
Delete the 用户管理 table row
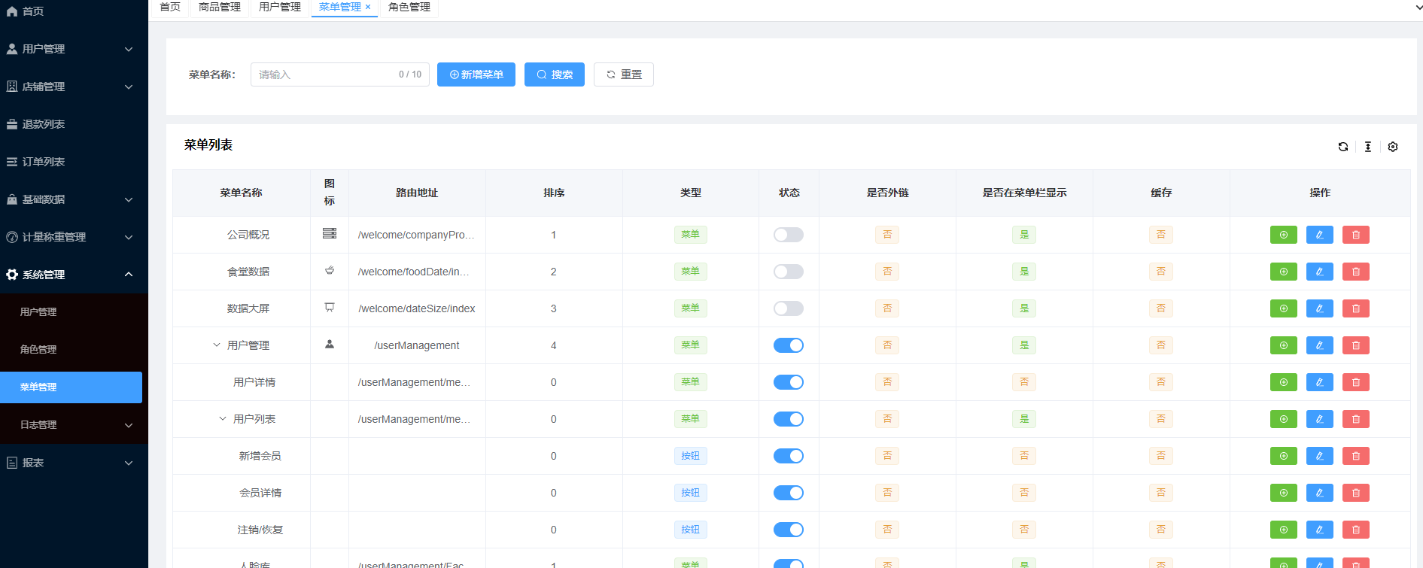click(x=1356, y=345)
